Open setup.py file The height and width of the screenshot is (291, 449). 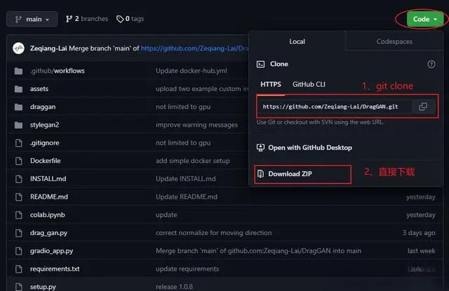[43, 287]
